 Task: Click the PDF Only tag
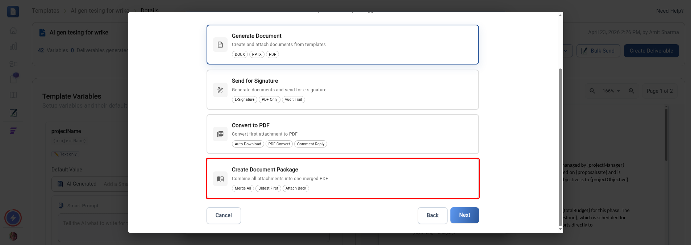[270, 100]
